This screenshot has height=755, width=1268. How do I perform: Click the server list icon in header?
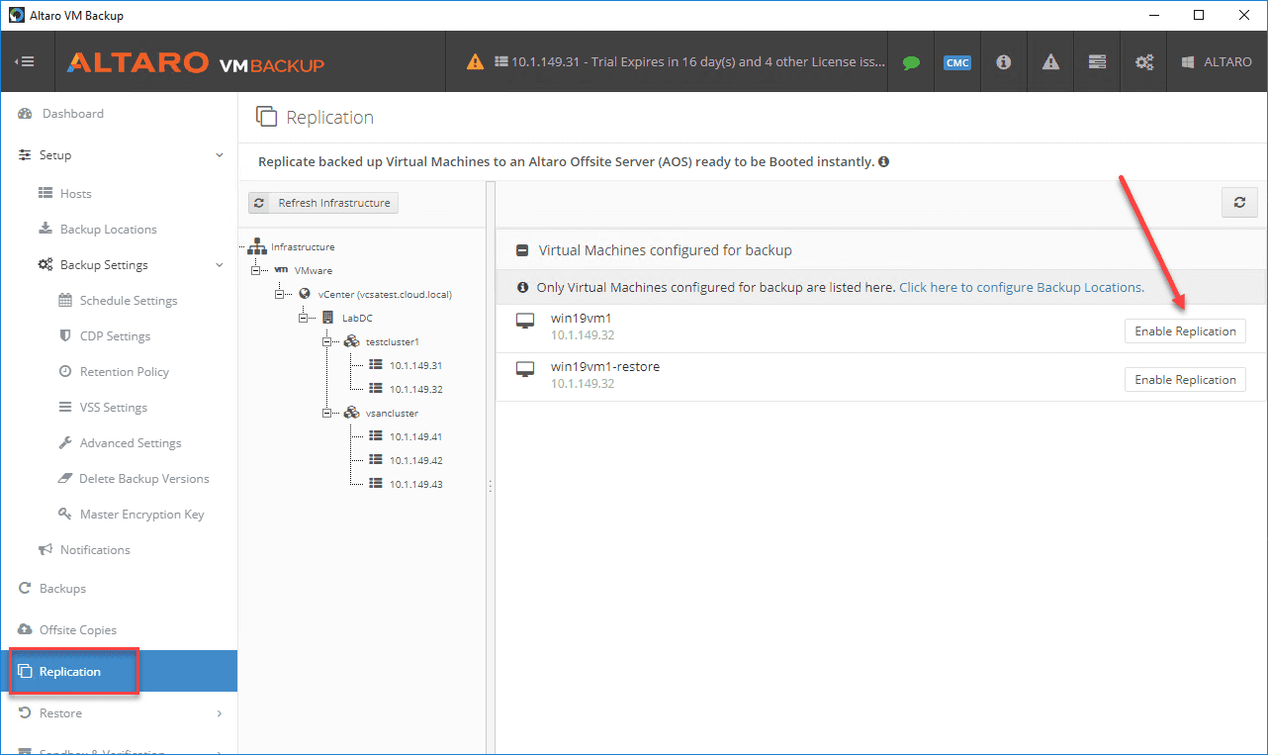click(x=1097, y=62)
